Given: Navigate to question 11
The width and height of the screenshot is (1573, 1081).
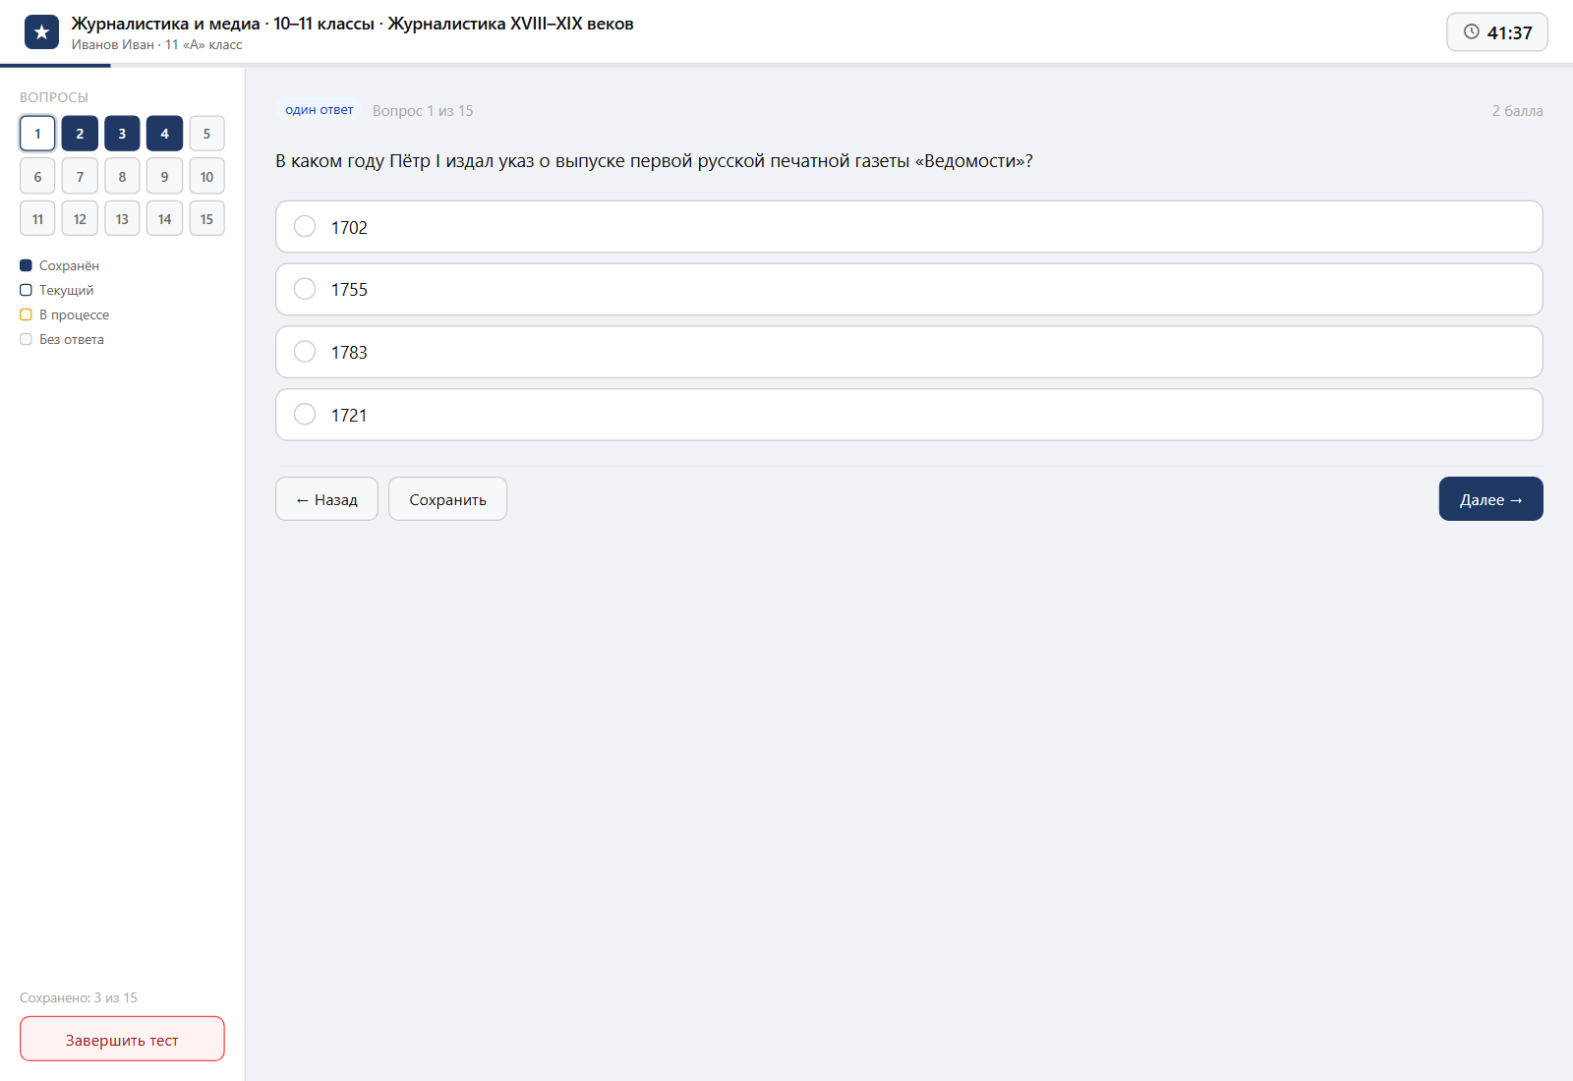Looking at the screenshot, I should [x=37, y=219].
